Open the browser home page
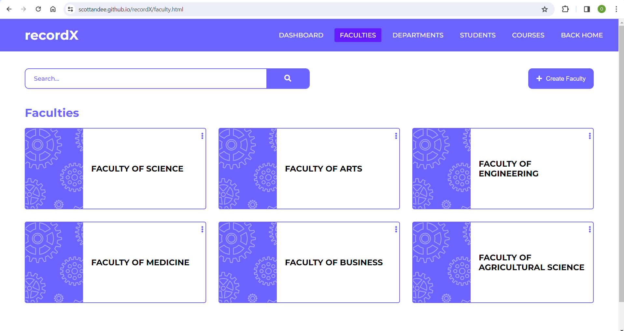This screenshot has height=331, width=624. click(x=53, y=9)
